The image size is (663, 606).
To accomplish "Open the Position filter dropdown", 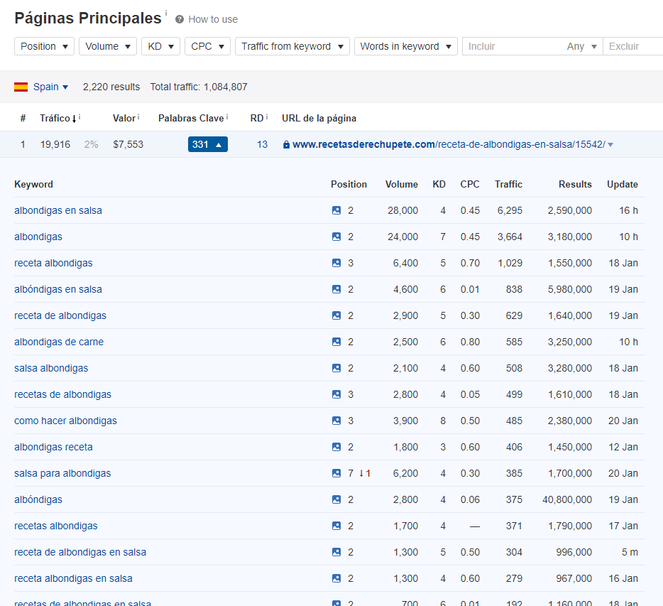I will (x=44, y=46).
